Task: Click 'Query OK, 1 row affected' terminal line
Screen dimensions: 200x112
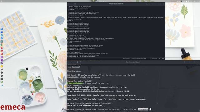Action: [85, 105]
